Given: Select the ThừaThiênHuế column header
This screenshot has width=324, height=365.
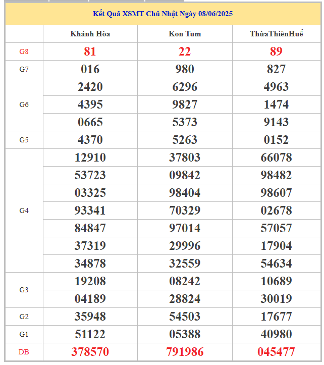Looking at the screenshot, I should (x=276, y=34).
